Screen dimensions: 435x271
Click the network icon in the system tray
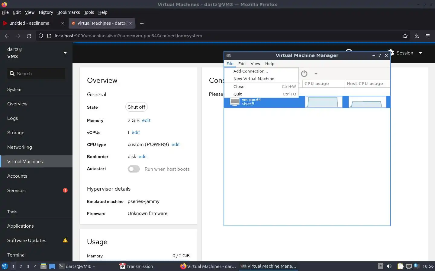(408, 266)
